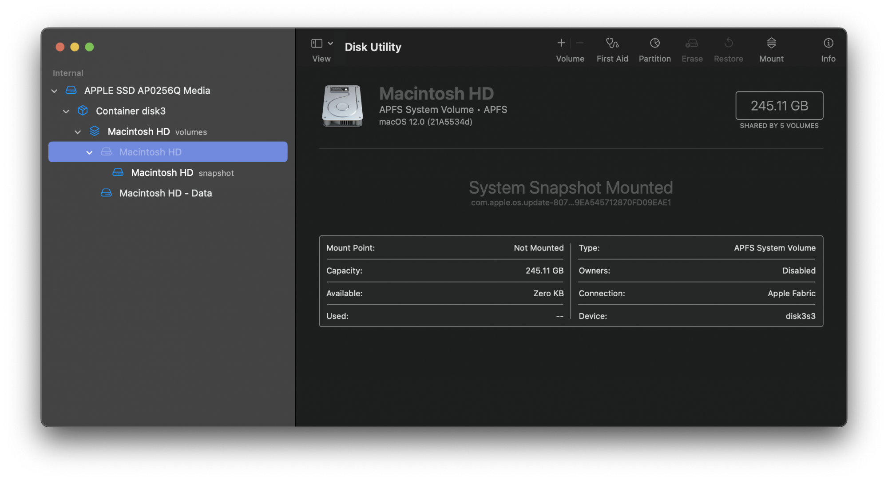Open the Info icon
This screenshot has width=888, height=481.
point(829,43)
